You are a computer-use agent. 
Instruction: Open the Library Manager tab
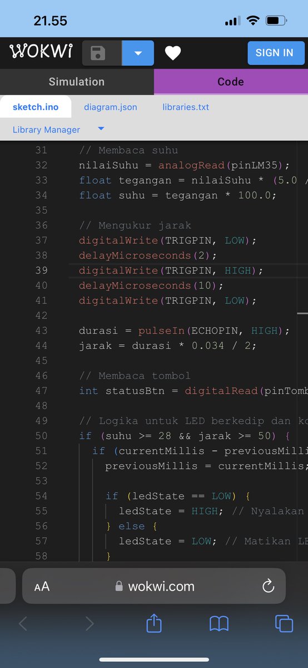46,130
